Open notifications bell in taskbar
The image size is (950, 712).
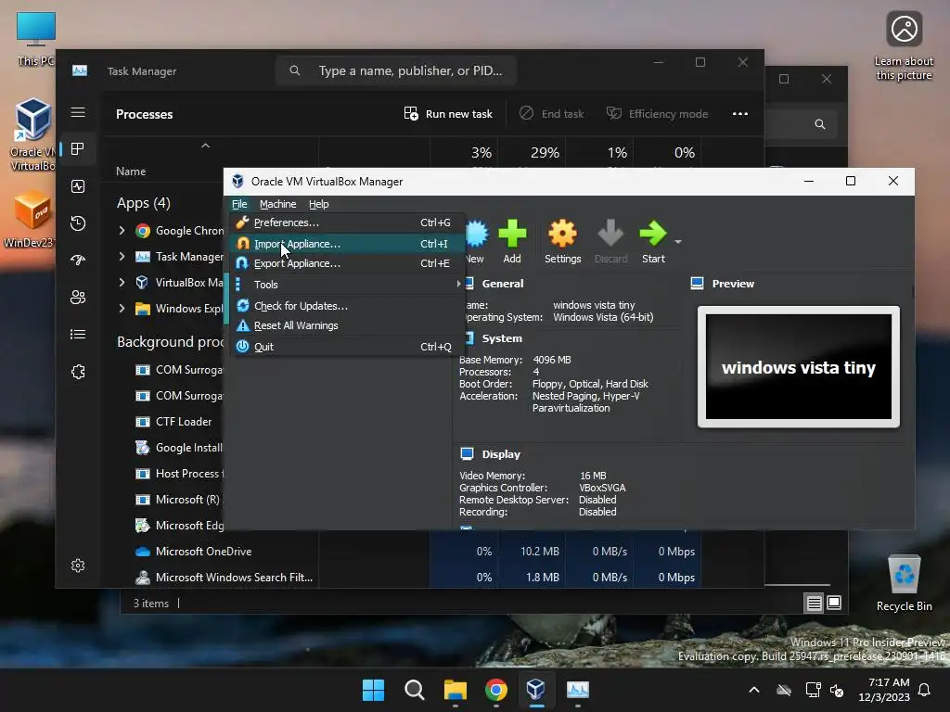pyautogui.click(x=925, y=690)
